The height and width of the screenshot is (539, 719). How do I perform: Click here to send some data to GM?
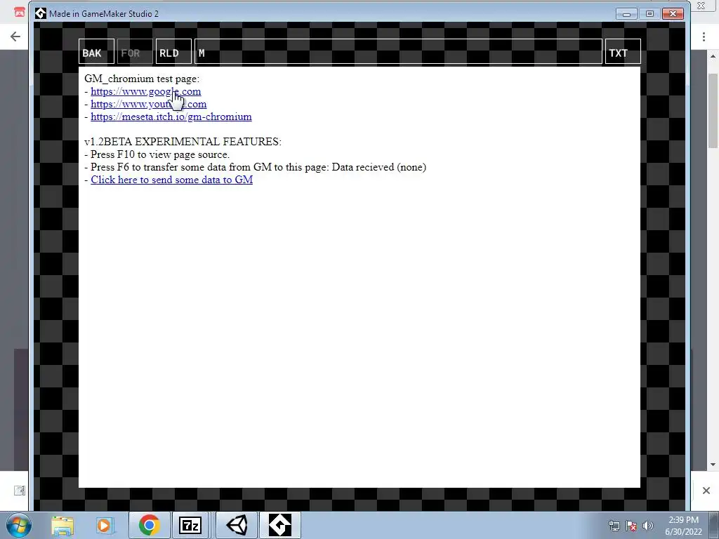[x=171, y=180]
